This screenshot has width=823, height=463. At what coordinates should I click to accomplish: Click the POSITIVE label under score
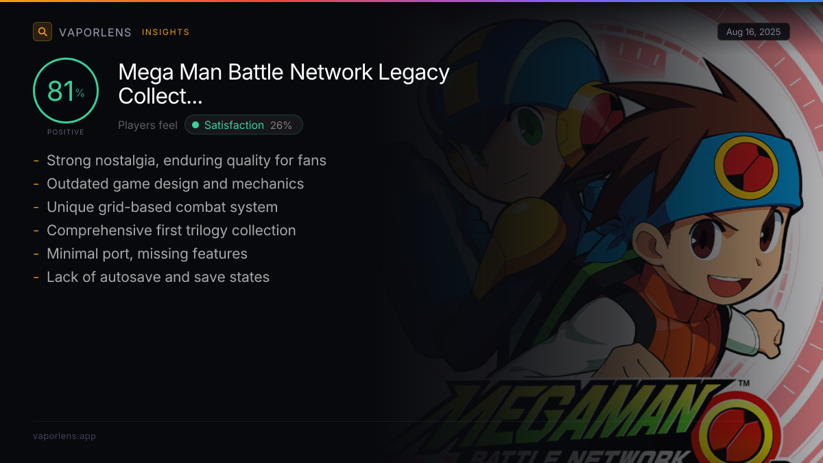66,132
